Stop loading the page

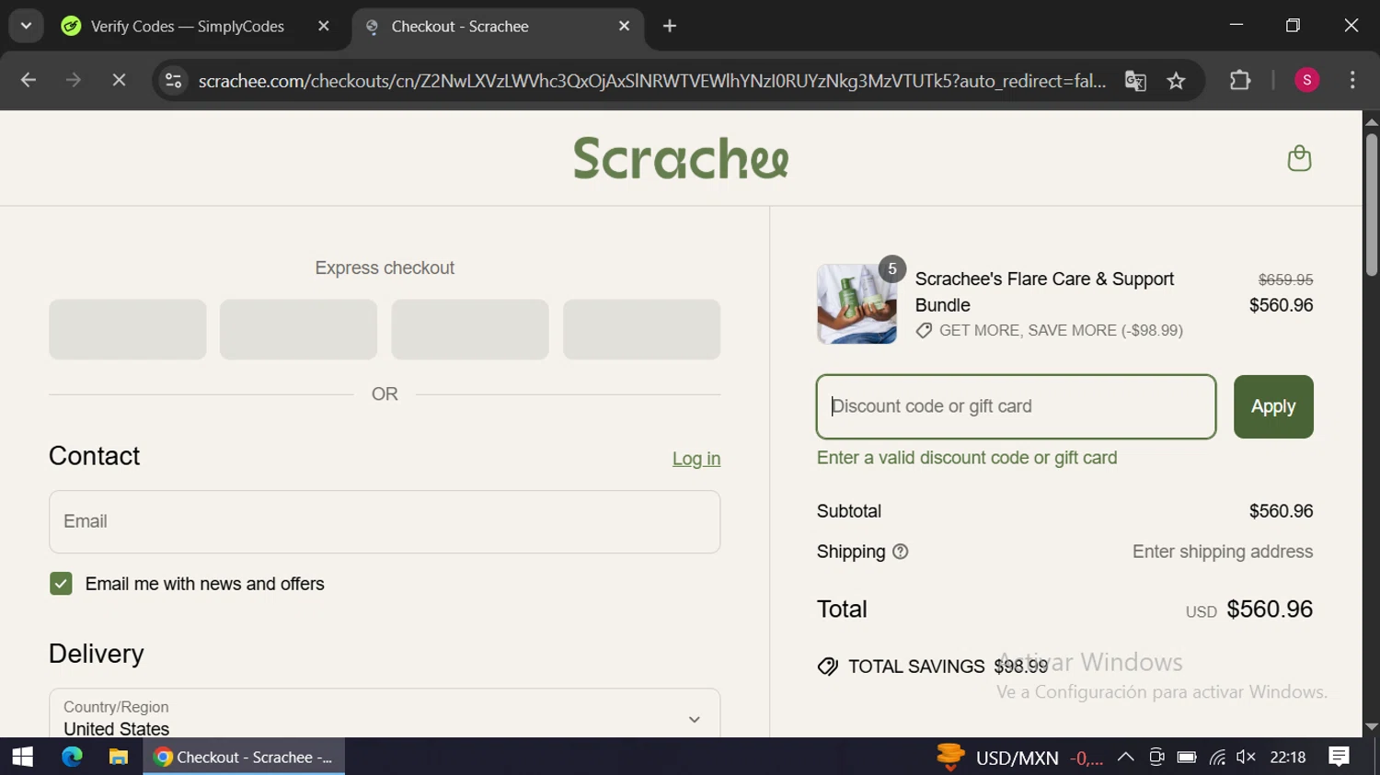tap(119, 81)
